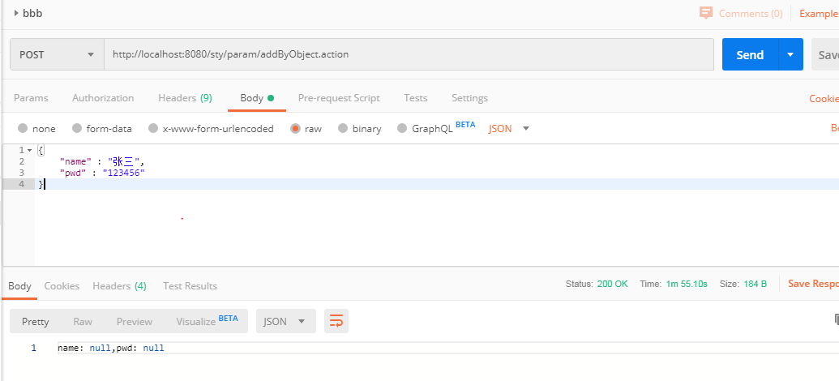Expand the bbb request name triangle

click(16, 14)
